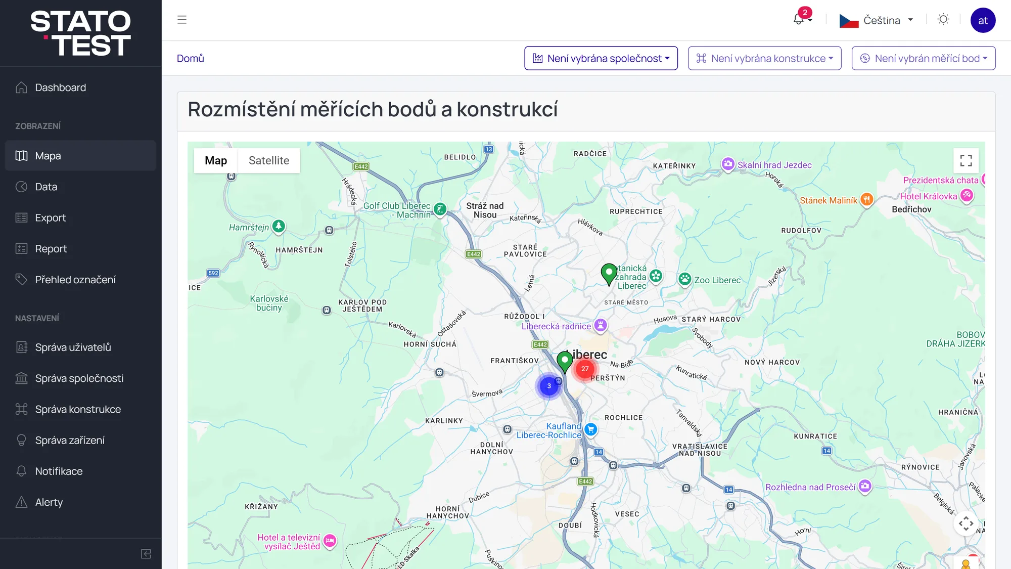1011x569 pixels.
Task: Open Export sidebar item
Action: coord(80,217)
